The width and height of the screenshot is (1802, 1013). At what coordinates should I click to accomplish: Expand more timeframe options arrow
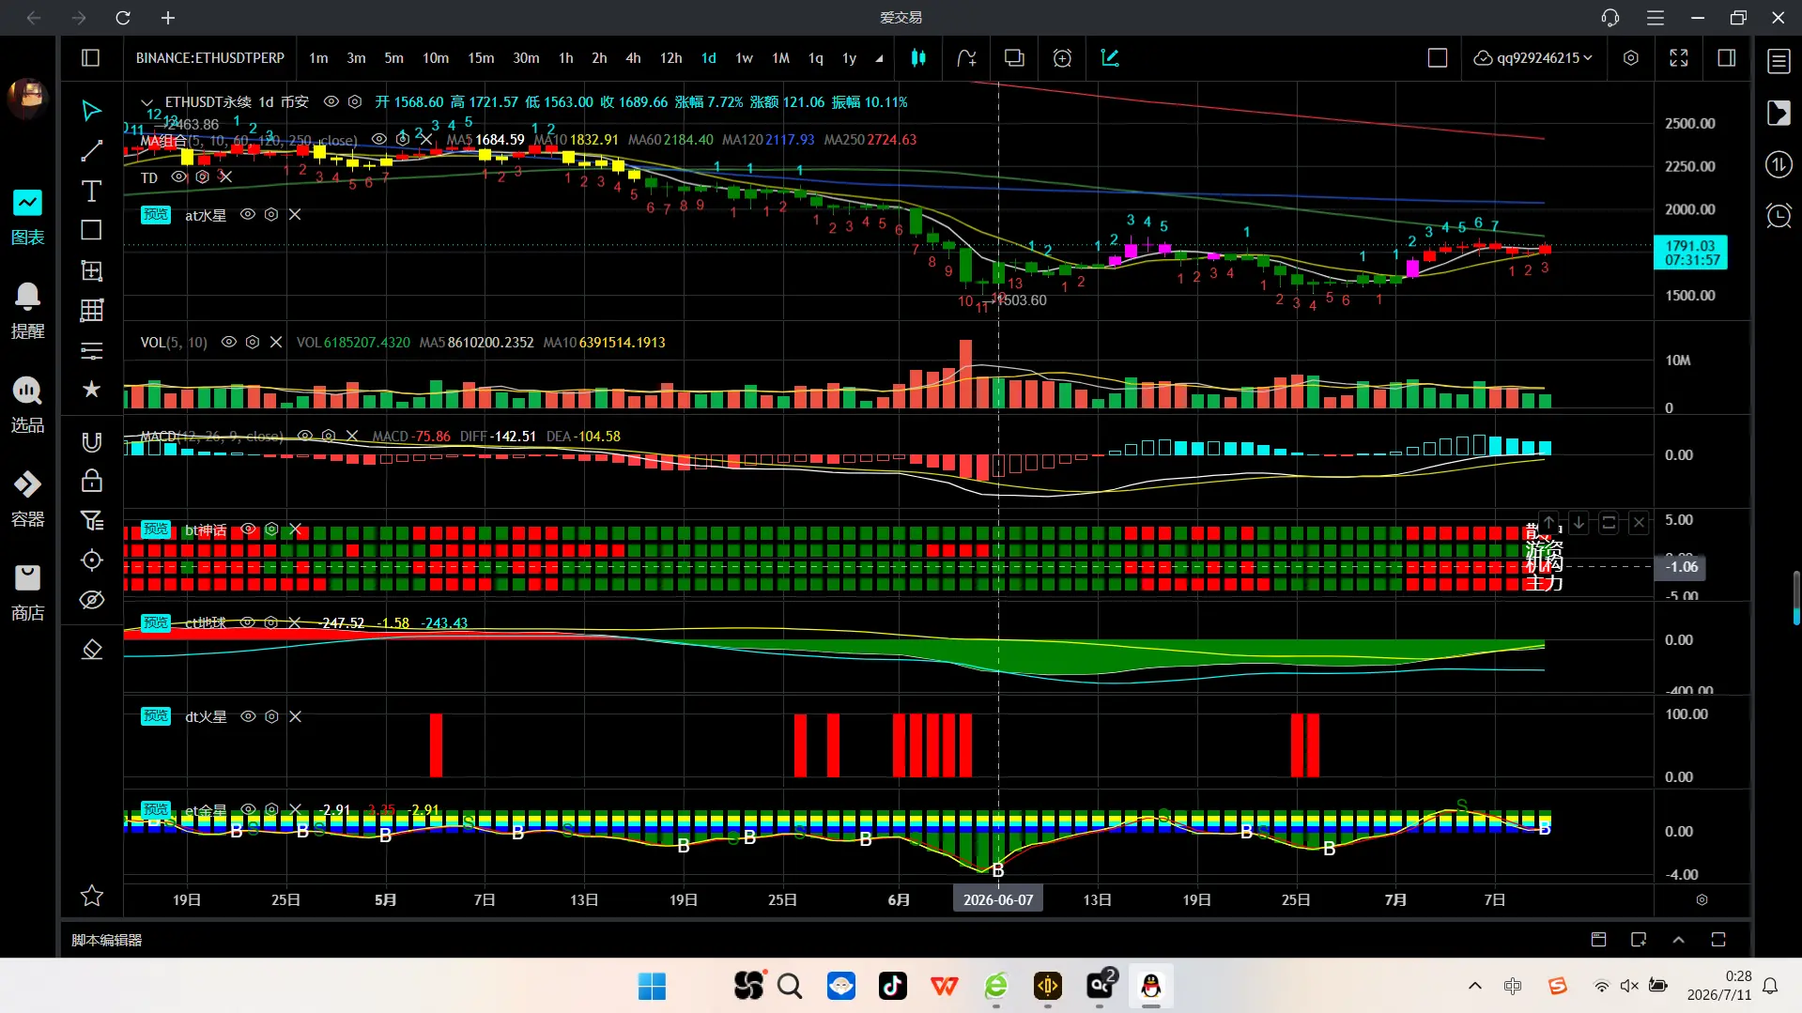click(879, 58)
